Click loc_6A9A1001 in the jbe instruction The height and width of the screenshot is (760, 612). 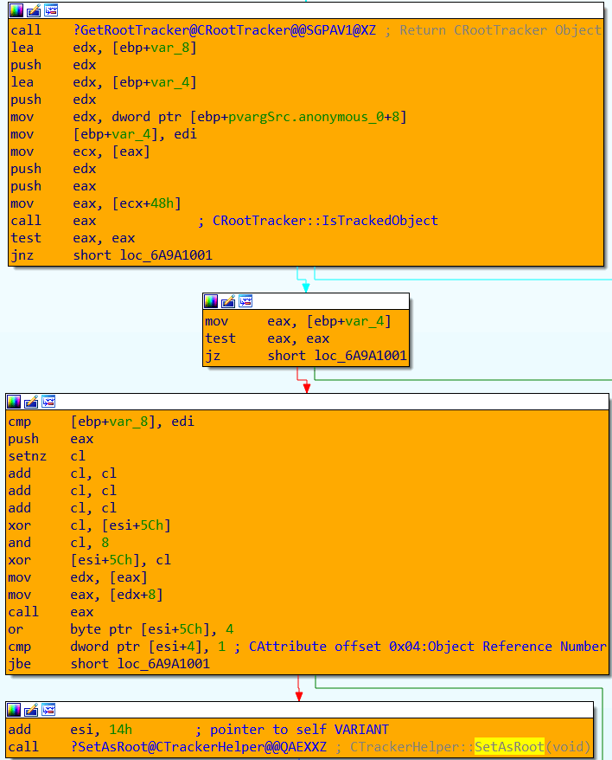pyautogui.click(x=164, y=664)
